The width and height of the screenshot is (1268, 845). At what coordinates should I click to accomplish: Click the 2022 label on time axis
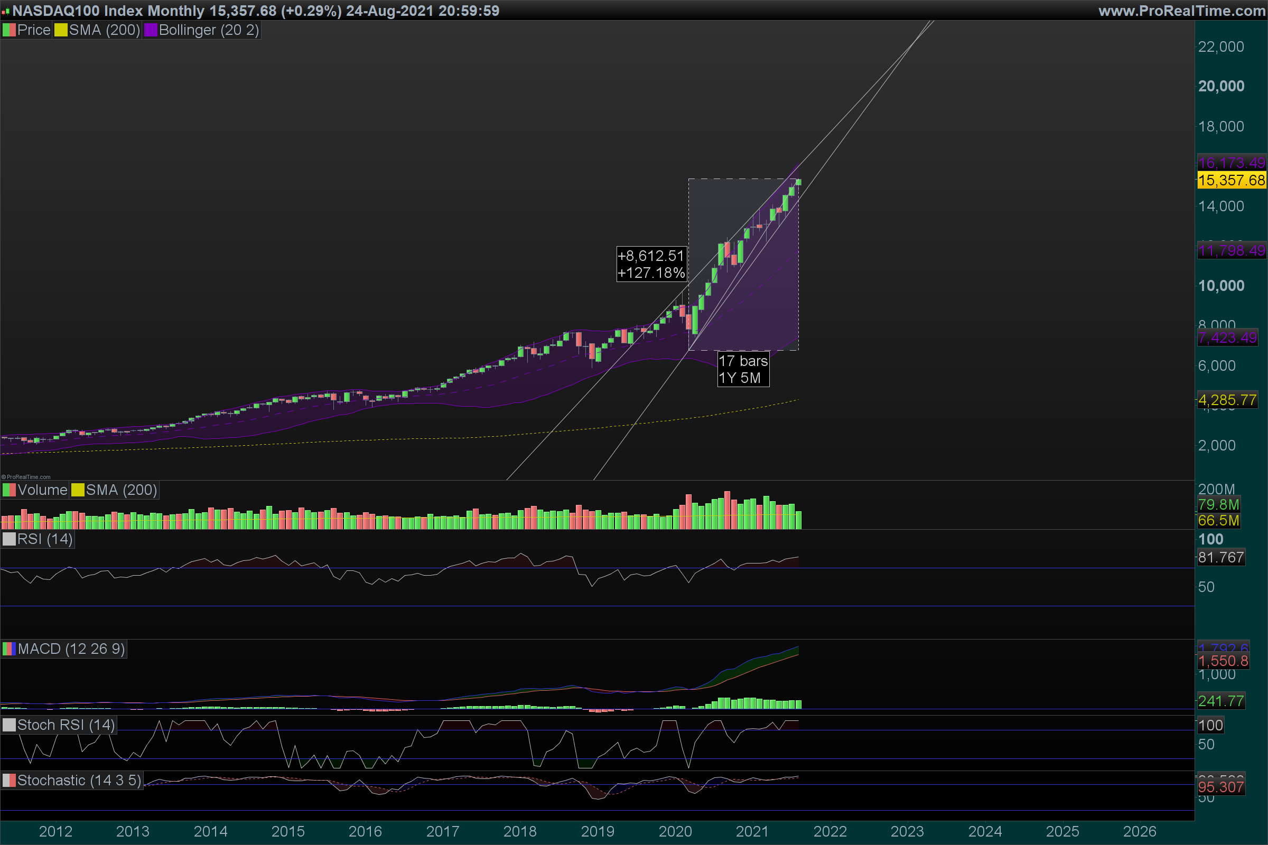829,831
